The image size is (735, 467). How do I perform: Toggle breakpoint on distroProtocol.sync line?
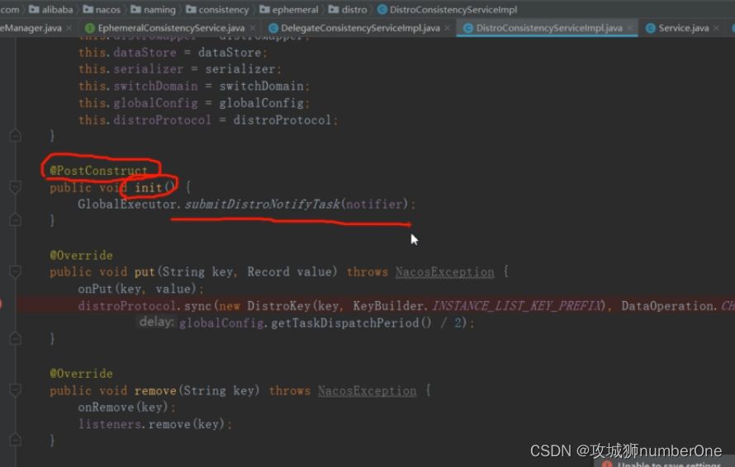(2, 305)
